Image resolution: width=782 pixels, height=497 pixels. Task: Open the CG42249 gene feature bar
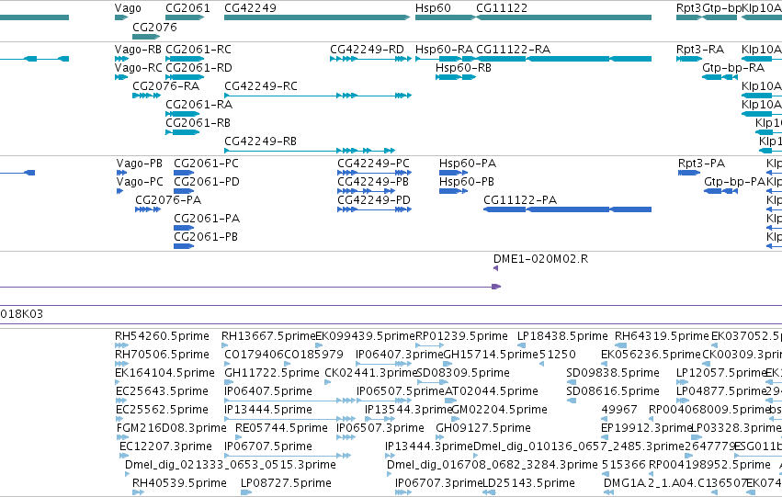(317, 17)
